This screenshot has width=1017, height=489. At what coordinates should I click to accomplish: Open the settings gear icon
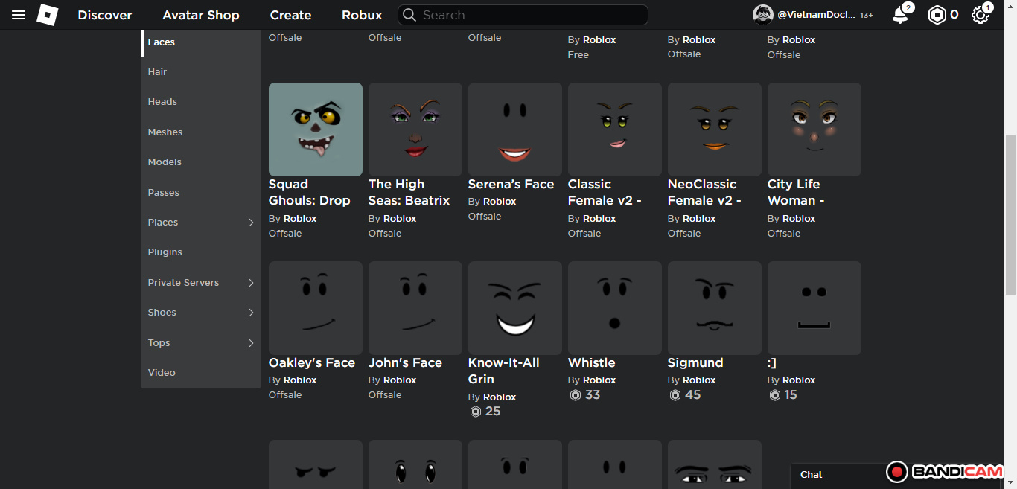click(x=981, y=15)
